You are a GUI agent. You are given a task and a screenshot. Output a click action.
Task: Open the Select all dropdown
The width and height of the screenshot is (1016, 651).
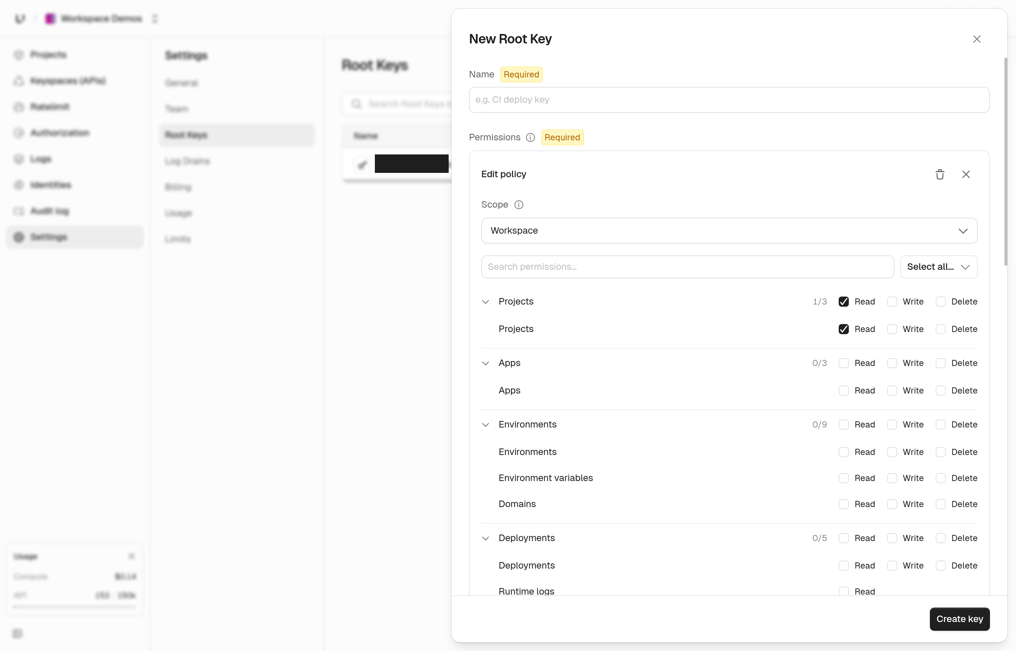[938, 267]
